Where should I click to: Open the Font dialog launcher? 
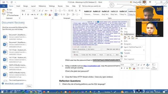point(52,18)
